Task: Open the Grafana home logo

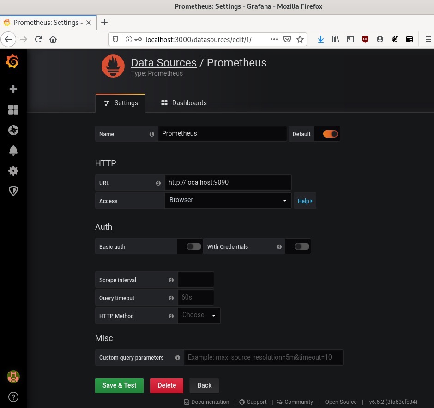Action: click(x=12, y=61)
